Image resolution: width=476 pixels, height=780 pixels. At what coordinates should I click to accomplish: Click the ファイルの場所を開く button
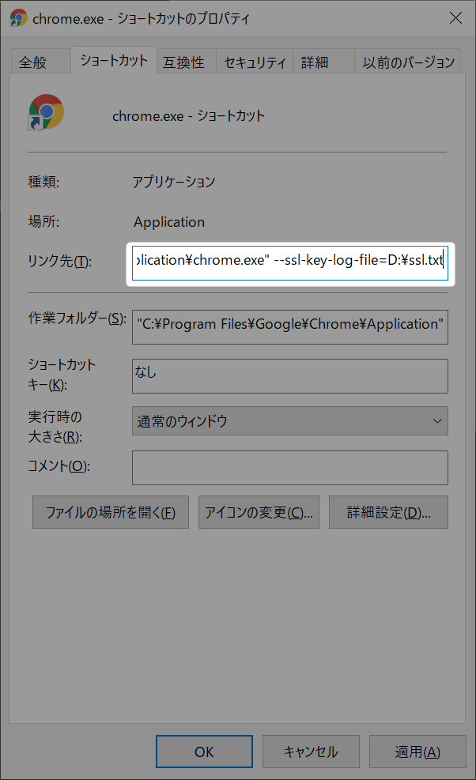point(111,512)
